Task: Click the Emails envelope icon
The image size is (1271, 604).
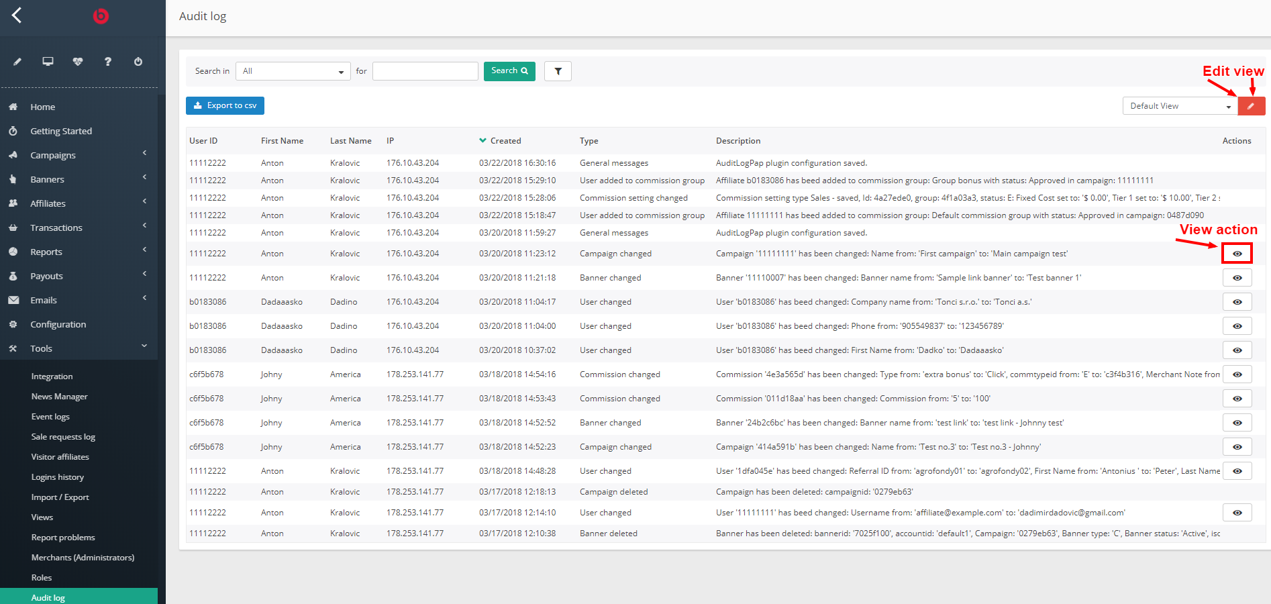Action: point(13,300)
